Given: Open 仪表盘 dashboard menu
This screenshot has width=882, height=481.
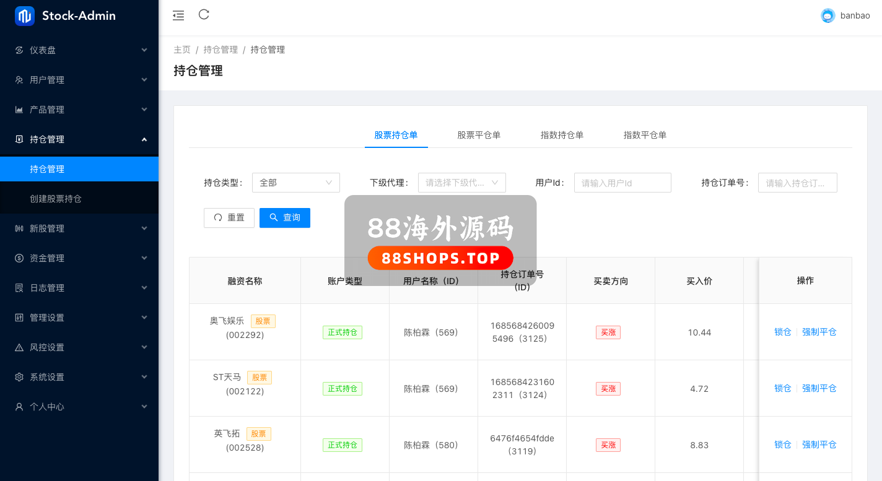Looking at the screenshot, I should (79, 50).
